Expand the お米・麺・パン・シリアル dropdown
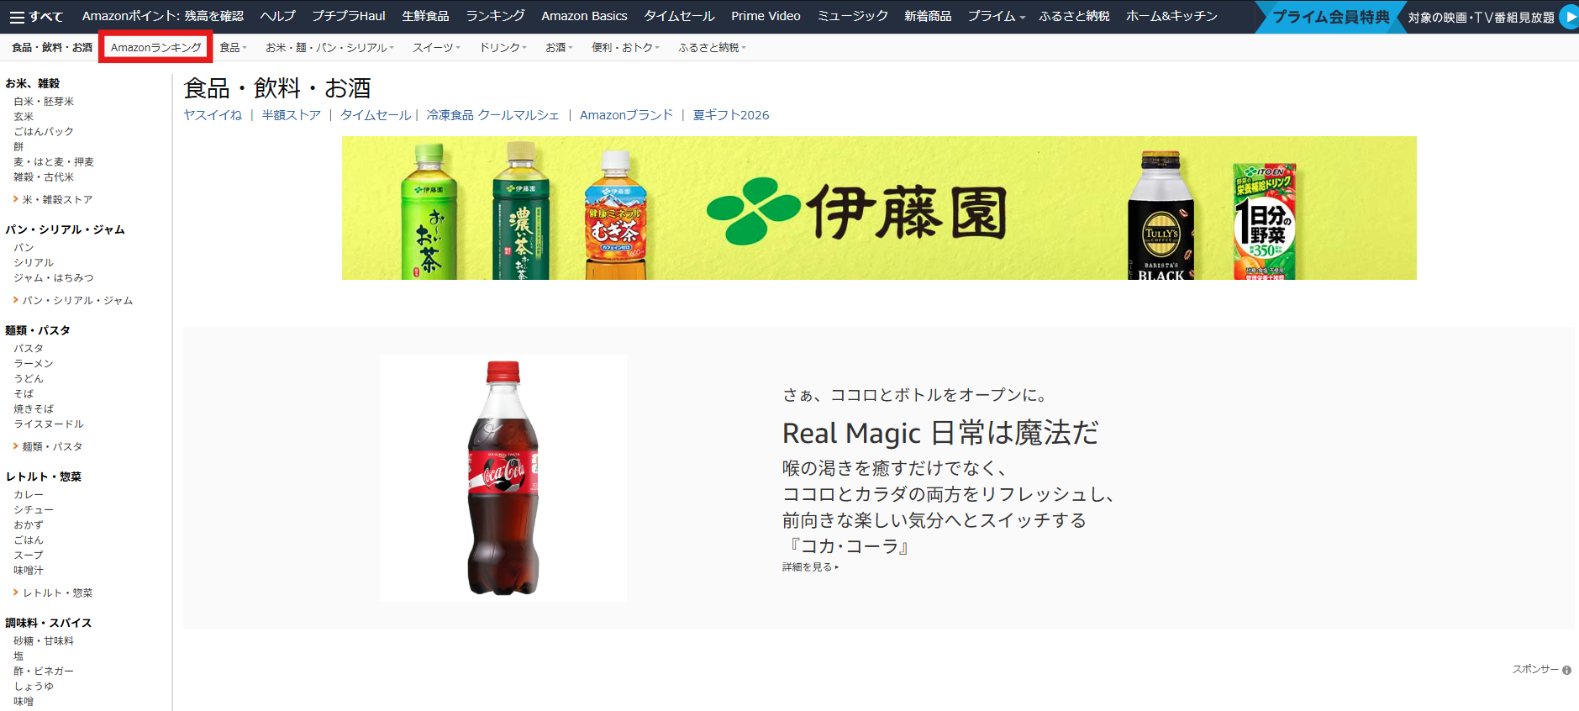 (x=329, y=48)
